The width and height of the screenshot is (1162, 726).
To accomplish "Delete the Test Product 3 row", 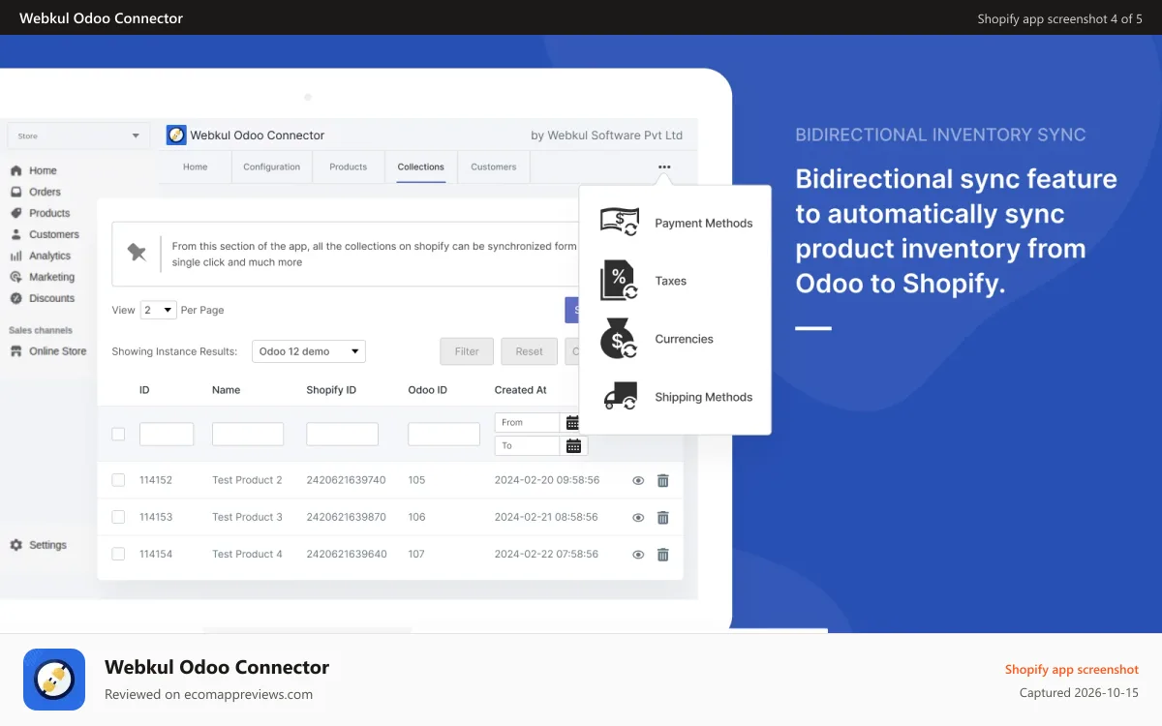I will pos(663,518).
